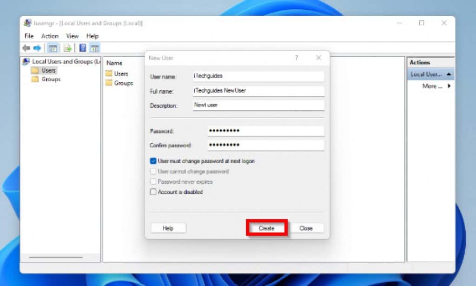This screenshot has width=476, height=286.
Task: Click More ... entry in Actions pane
Action: [x=432, y=86]
